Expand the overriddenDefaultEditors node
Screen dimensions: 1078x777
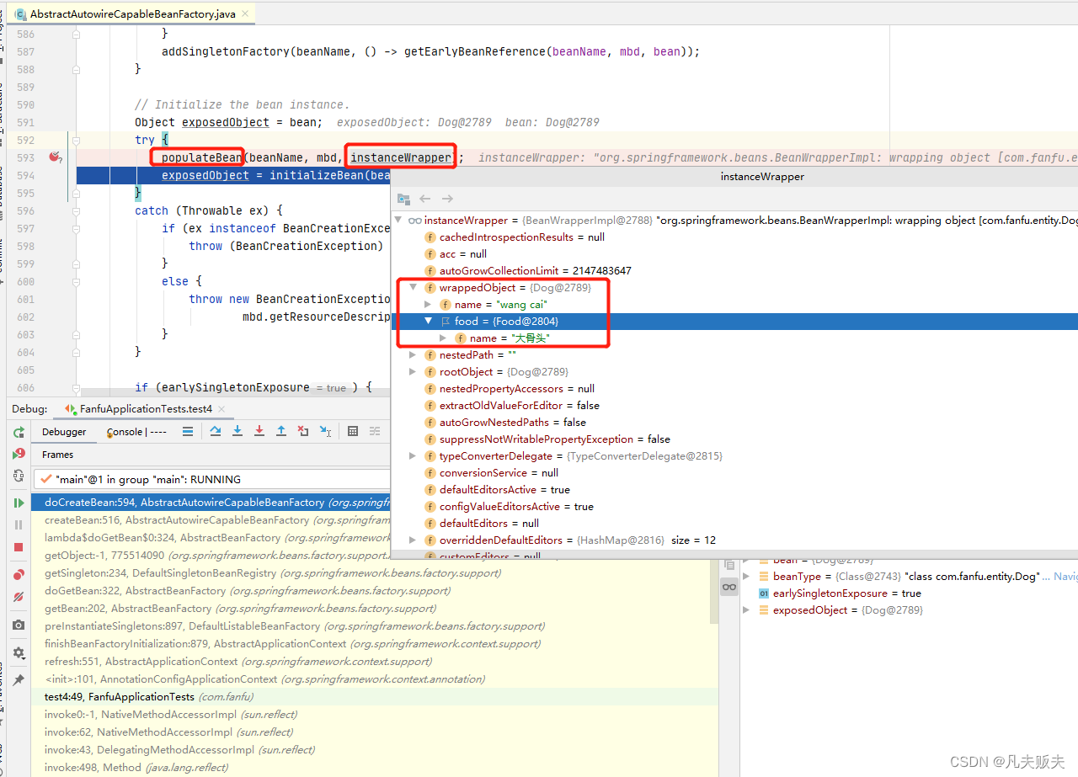(x=413, y=540)
